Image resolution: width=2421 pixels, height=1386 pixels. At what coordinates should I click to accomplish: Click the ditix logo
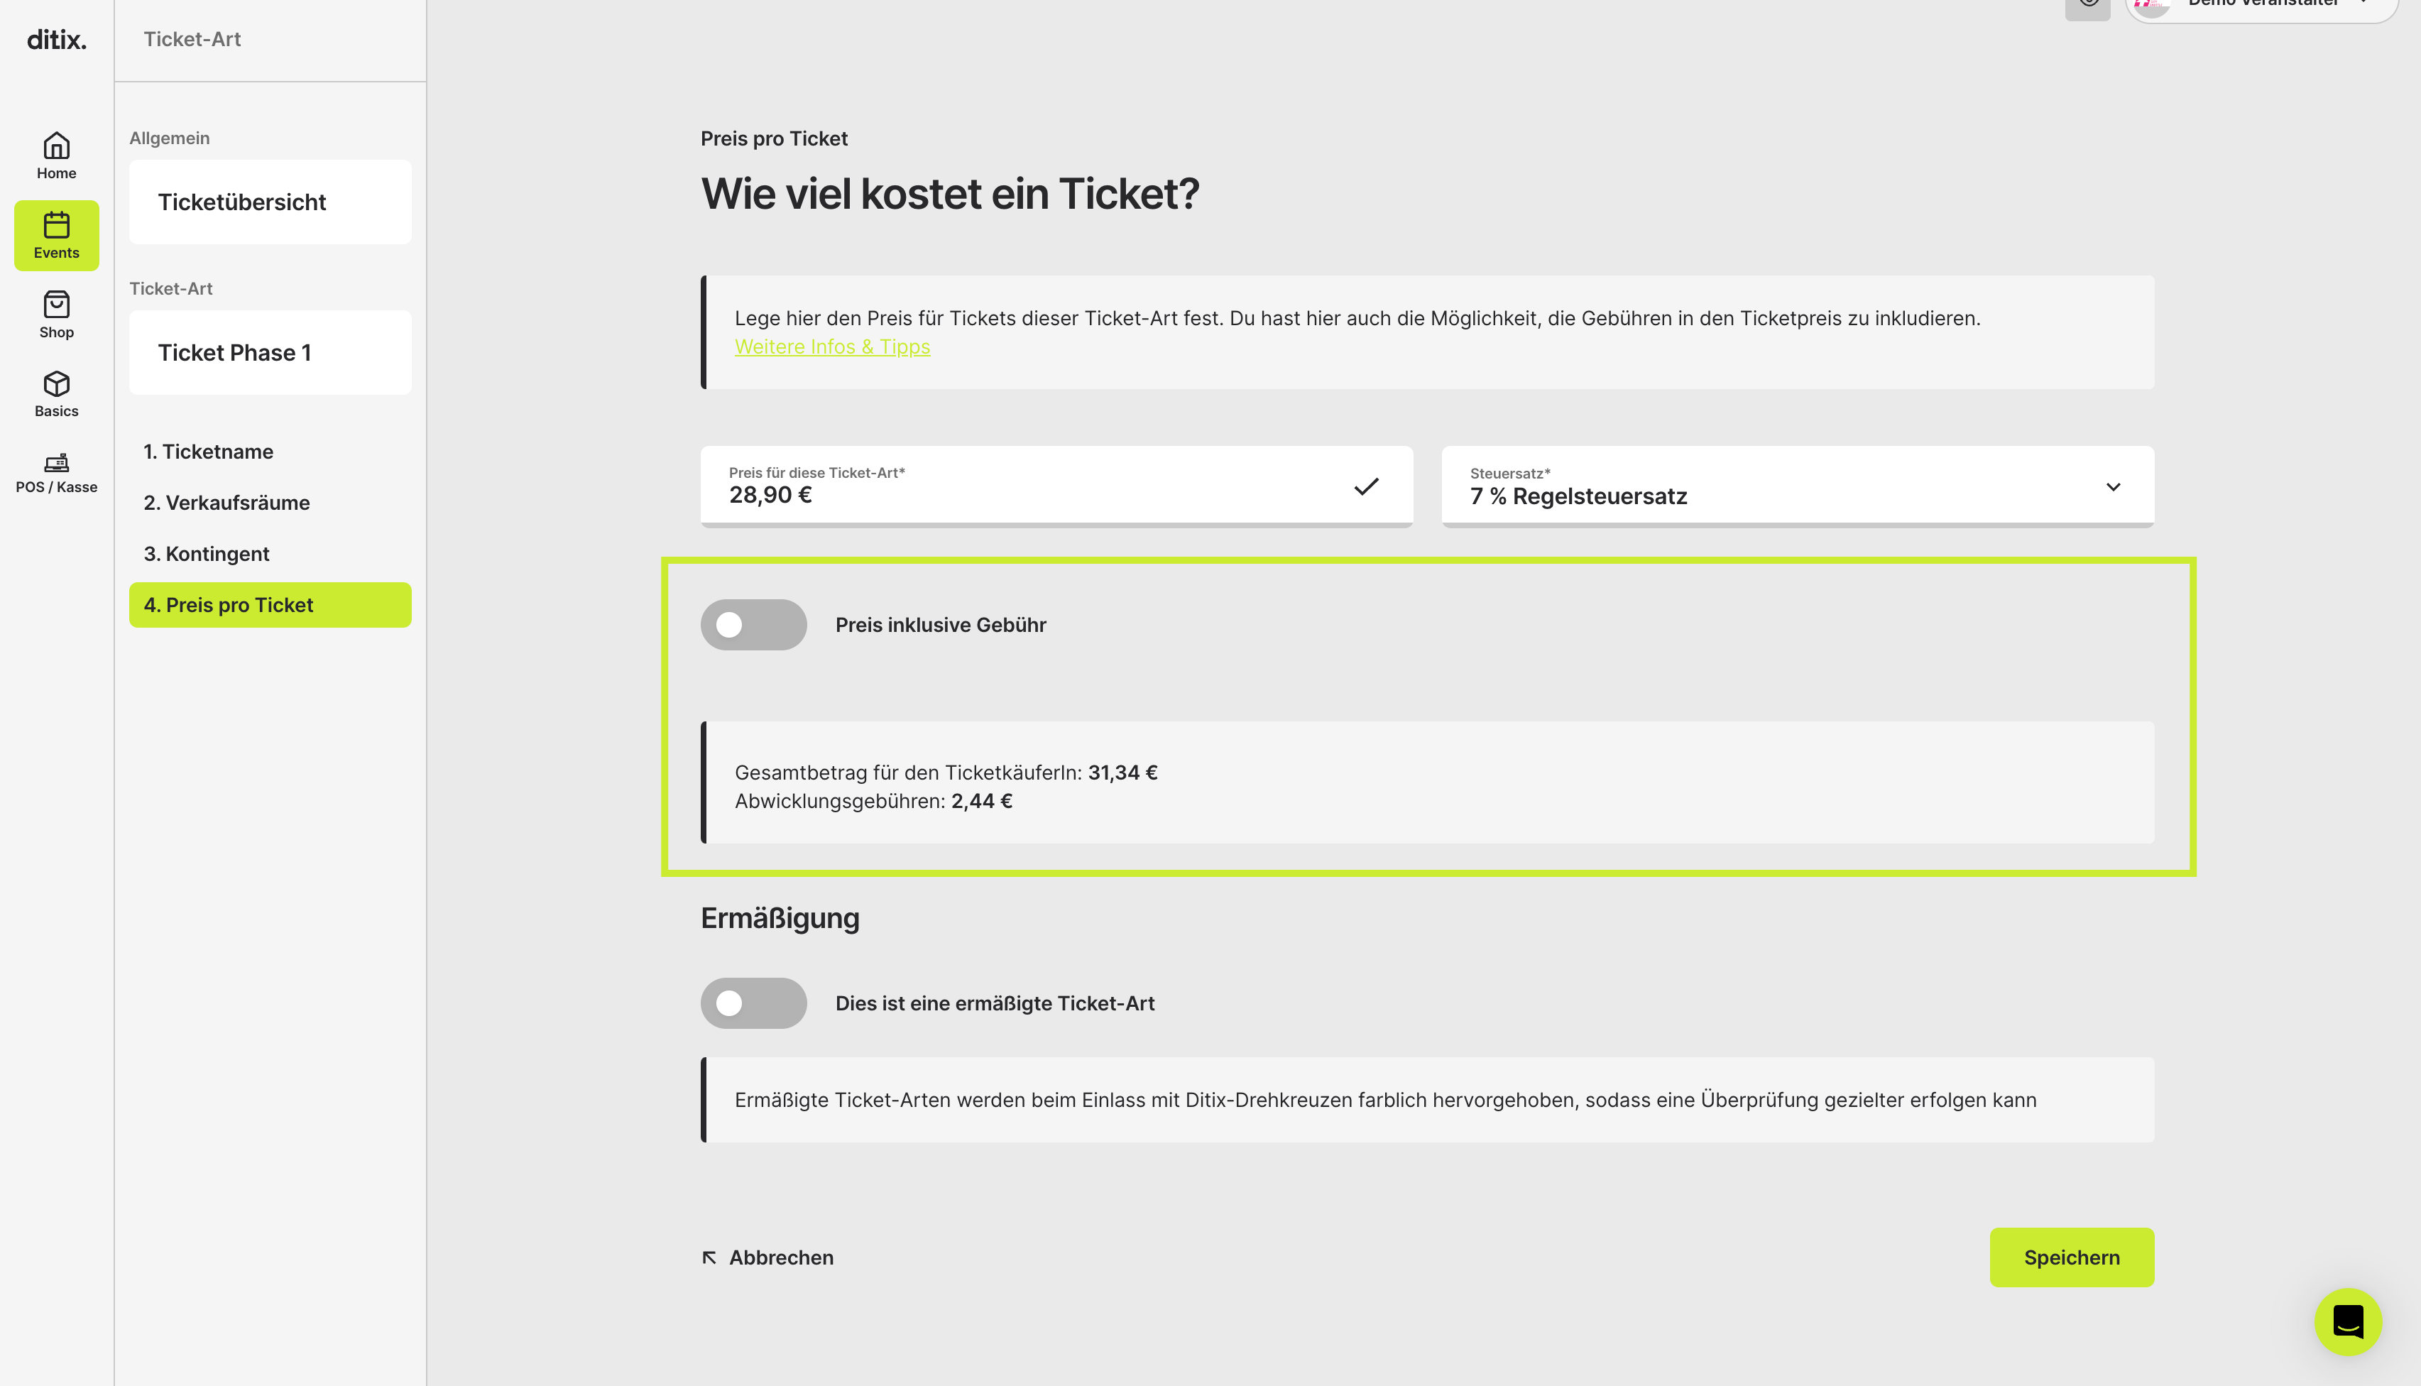pos(56,39)
